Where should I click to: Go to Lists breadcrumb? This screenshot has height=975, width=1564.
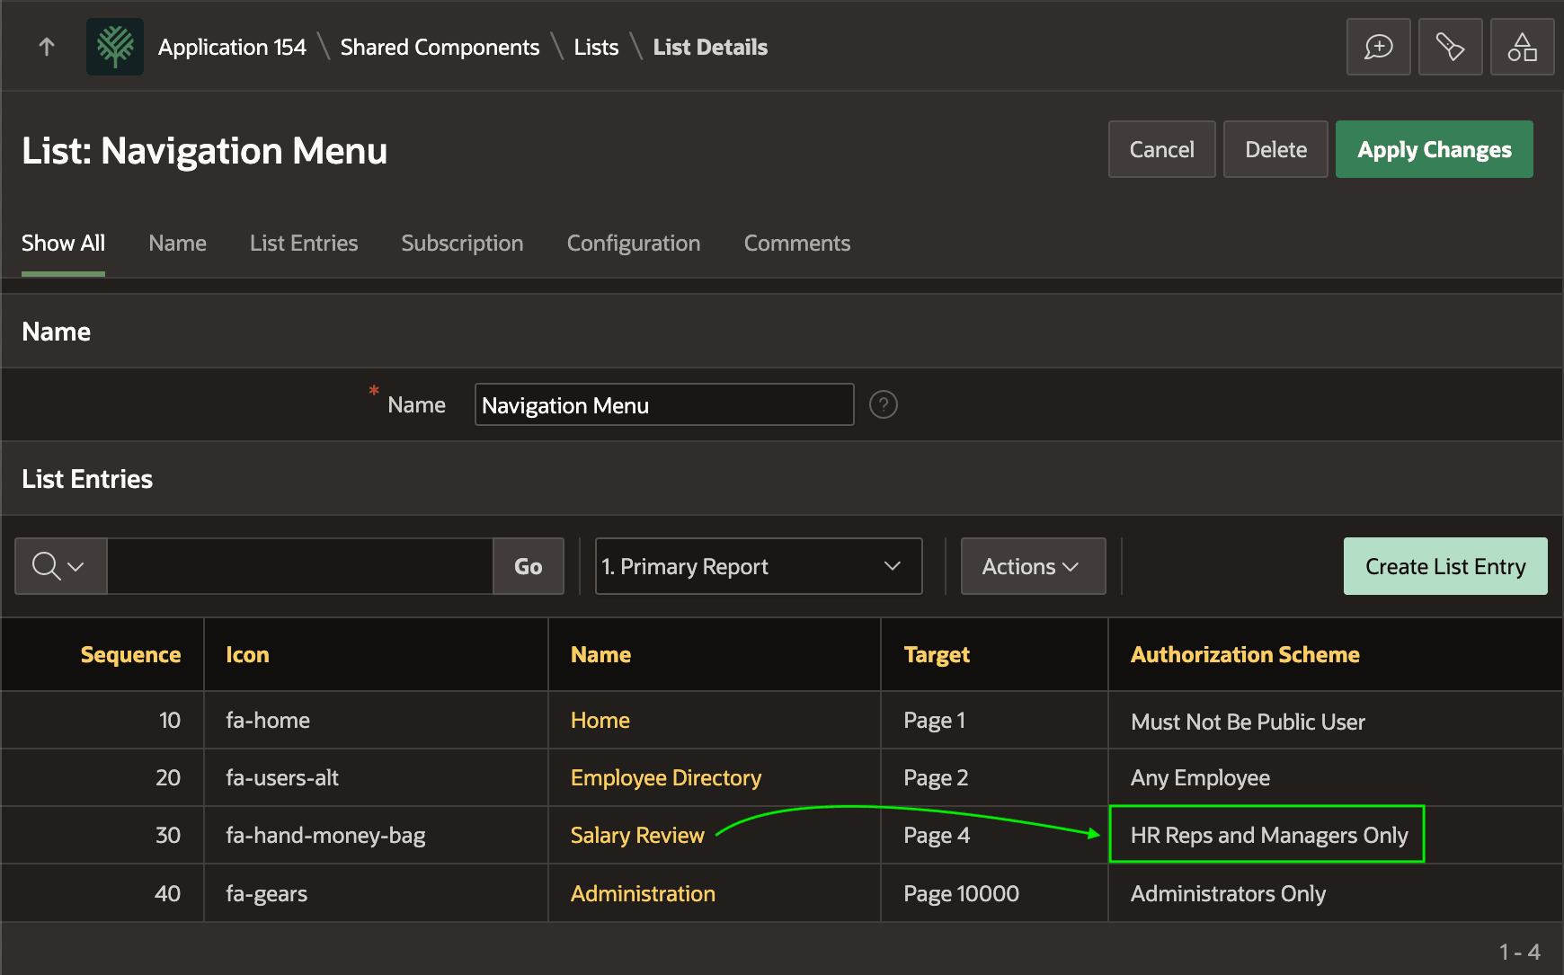(596, 47)
